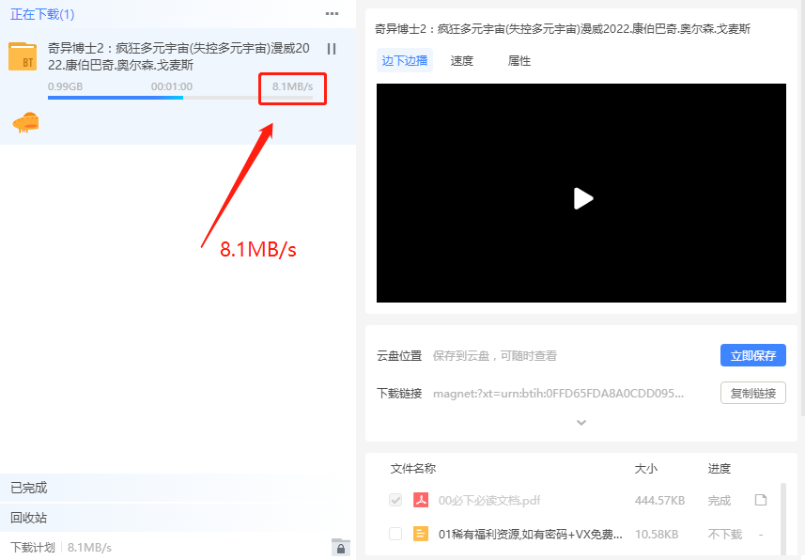Click the BT folder icon of the task
Image resolution: width=805 pixels, height=560 pixels.
coord(23,56)
